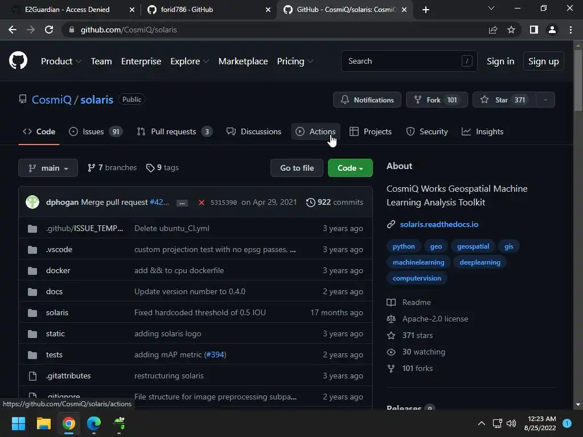
Task: Open a new browser tab with plus icon
Action: (x=426, y=10)
